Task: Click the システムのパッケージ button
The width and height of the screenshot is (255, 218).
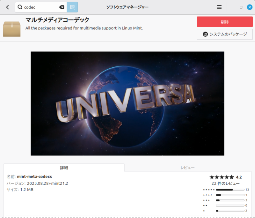Action: pos(225,34)
